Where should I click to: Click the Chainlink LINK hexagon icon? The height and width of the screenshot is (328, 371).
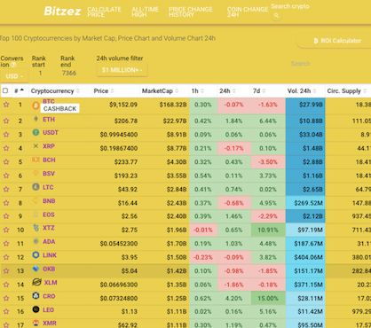click(36, 254)
